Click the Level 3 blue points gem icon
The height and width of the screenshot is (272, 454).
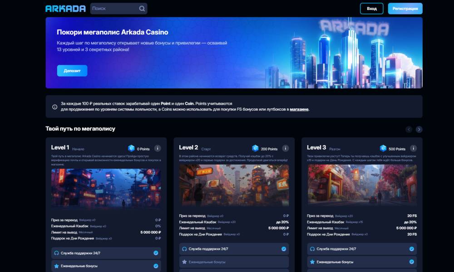pos(383,148)
